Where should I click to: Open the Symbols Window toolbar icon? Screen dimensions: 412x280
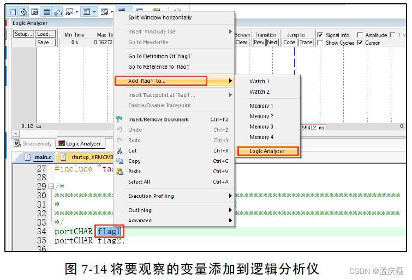pyautogui.click(x=35, y=12)
